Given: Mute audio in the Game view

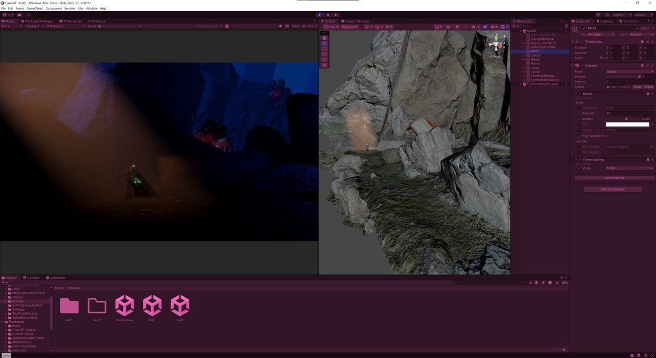Looking at the screenshot, I should tap(281, 26).
